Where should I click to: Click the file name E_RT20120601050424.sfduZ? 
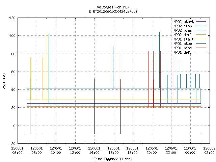113,11
